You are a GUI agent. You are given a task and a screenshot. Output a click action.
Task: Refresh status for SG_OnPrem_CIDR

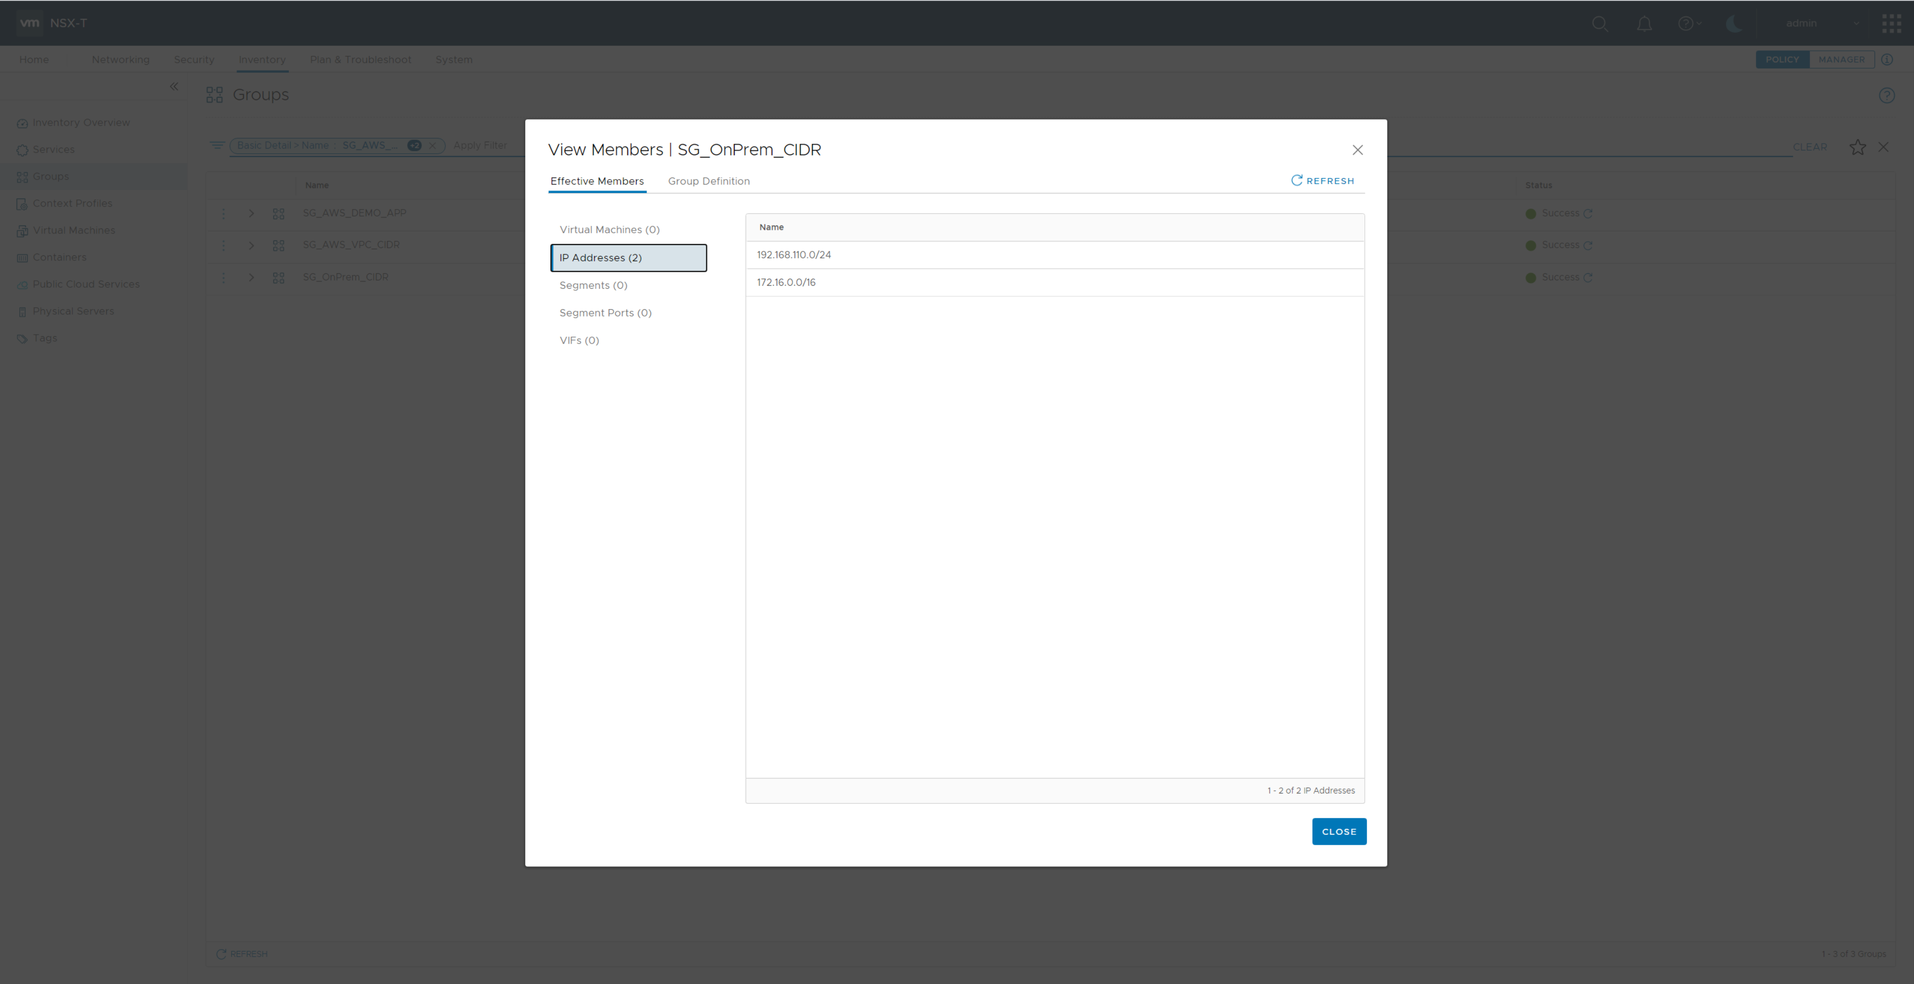pos(1587,278)
